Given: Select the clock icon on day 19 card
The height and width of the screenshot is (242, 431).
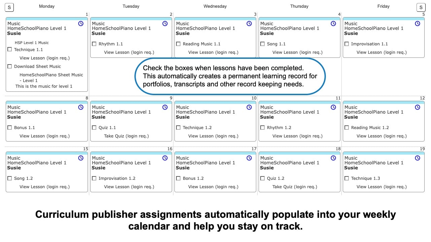Looking at the screenshot, I should pyautogui.click(x=418, y=158).
